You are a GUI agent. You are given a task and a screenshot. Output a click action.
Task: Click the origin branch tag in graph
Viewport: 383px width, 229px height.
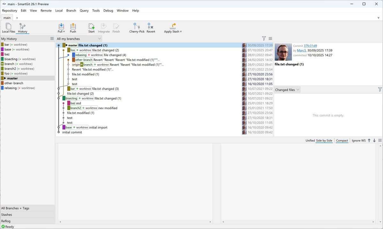click(x=76, y=64)
